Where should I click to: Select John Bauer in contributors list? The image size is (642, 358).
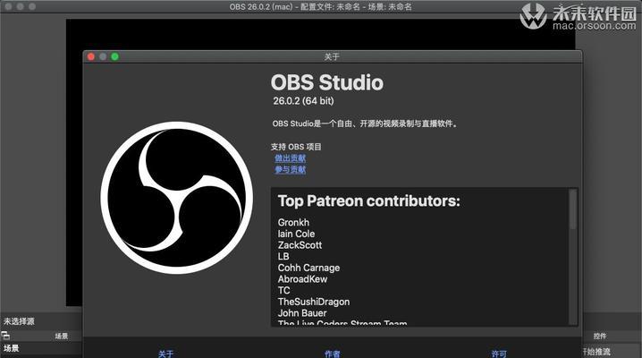pyautogui.click(x=302, y=313)
